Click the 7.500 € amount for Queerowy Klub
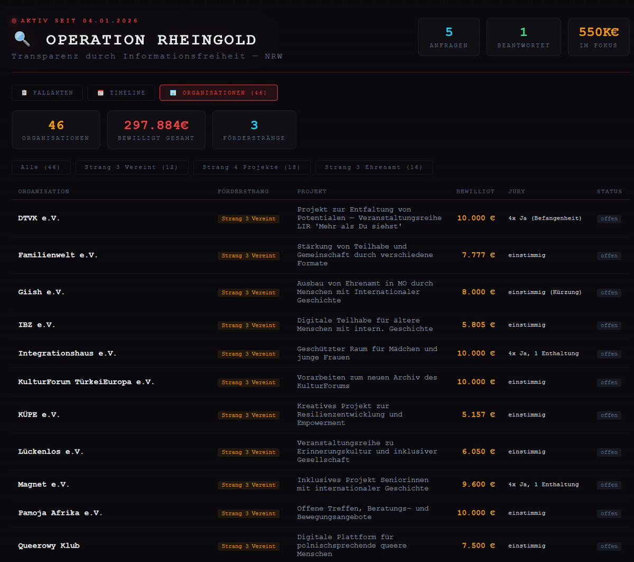The width and height of the screenshot is (634, 562). point(479,546)
